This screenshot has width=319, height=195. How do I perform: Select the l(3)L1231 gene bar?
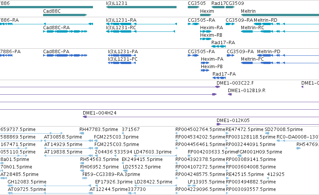[141, 7]
